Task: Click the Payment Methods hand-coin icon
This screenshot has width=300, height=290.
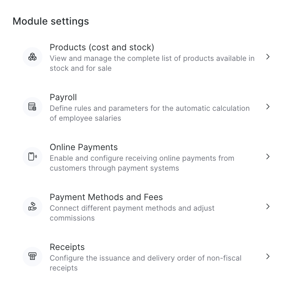Action: (x=32, y=207)
